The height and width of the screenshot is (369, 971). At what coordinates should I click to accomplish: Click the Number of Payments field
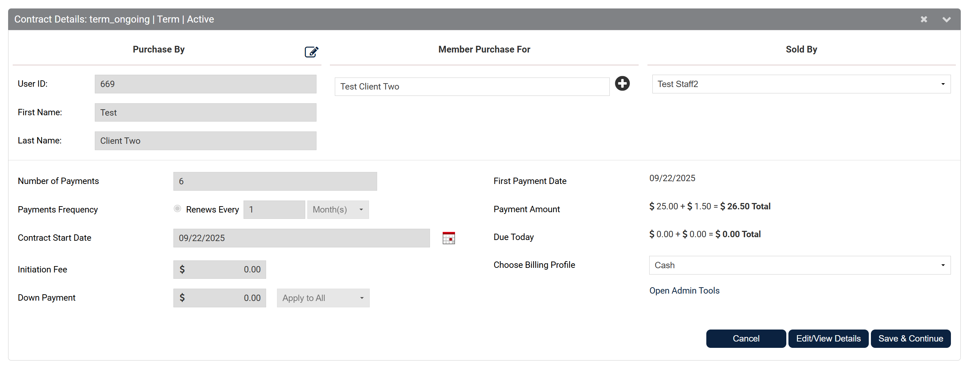275,181
